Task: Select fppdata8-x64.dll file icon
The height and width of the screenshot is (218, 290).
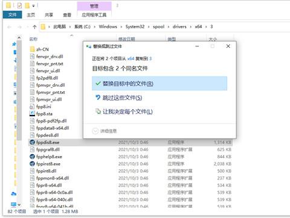Action: coord(32,128)
